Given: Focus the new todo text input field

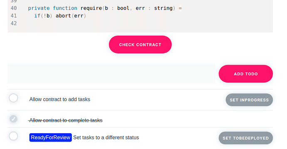Looking at the screenshot, I should point(111,74).
